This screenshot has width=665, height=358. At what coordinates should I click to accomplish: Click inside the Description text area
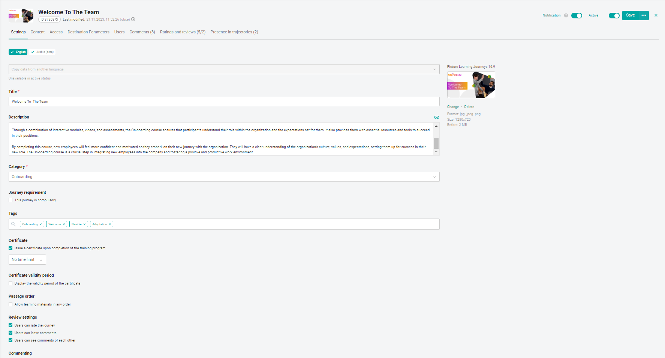pyautogui.click(x=221, y=139)
